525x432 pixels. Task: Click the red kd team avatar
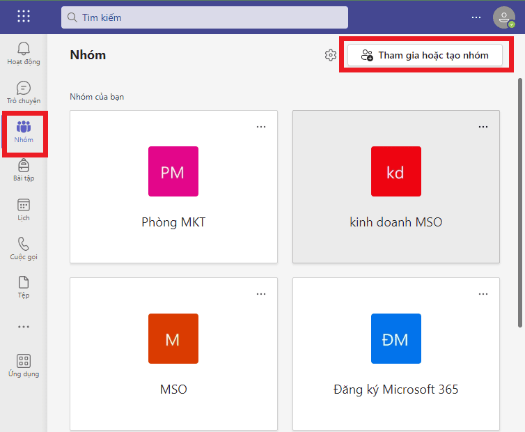click(395, 171)
